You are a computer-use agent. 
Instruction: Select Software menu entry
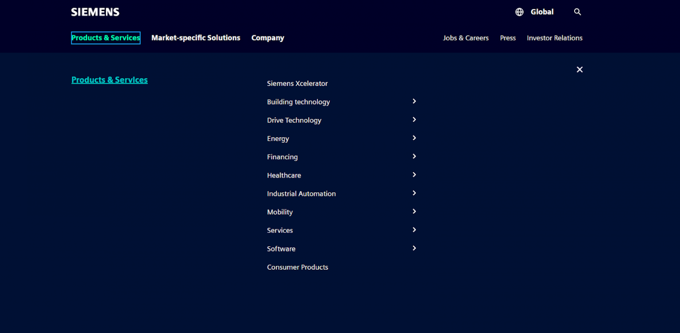pos(281,249)
